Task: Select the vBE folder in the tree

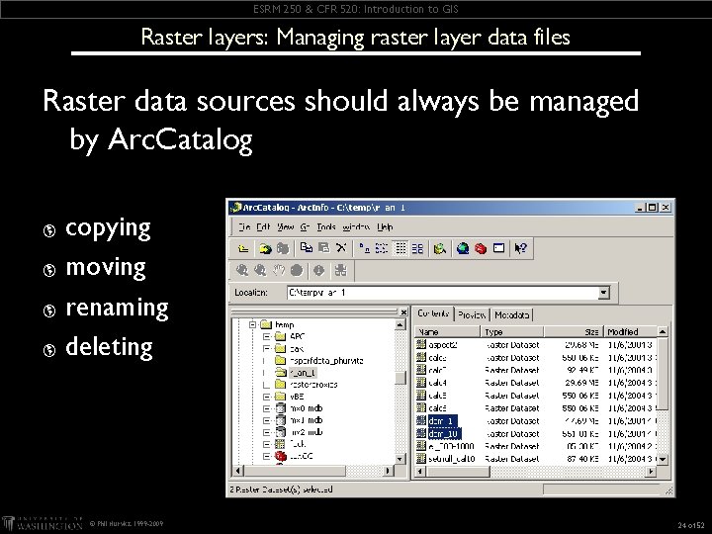Action: pyautogui.click(x=297, y=397)
